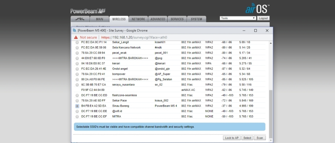Screen dimensions: 335x143
Task: Click the URL in the address bar
Action: [x=134, y=37]
